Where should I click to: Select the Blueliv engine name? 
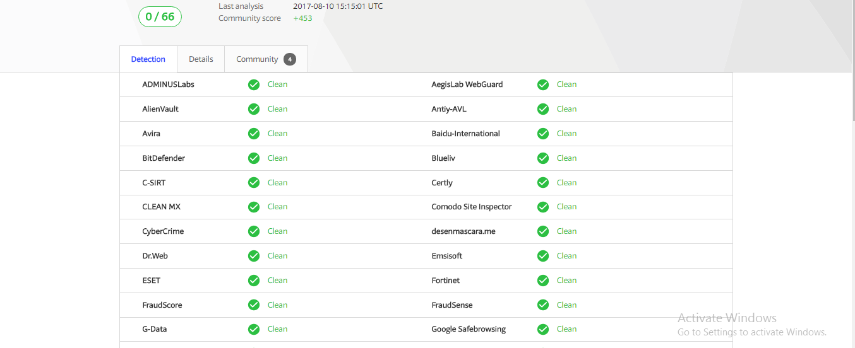pyautogui.click(x=443, y=158)
